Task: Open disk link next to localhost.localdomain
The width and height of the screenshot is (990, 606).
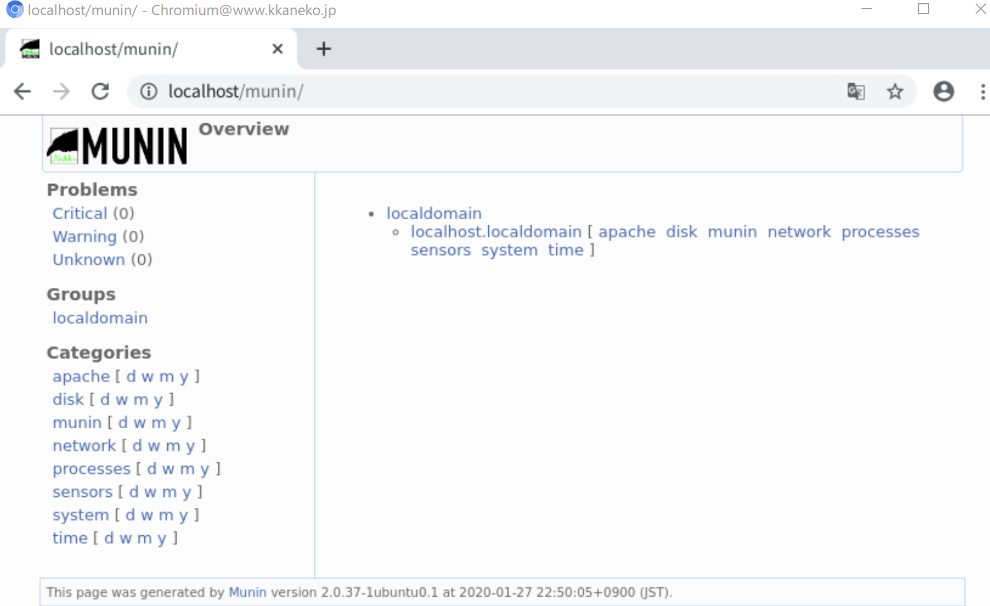Action: point(682,232)
